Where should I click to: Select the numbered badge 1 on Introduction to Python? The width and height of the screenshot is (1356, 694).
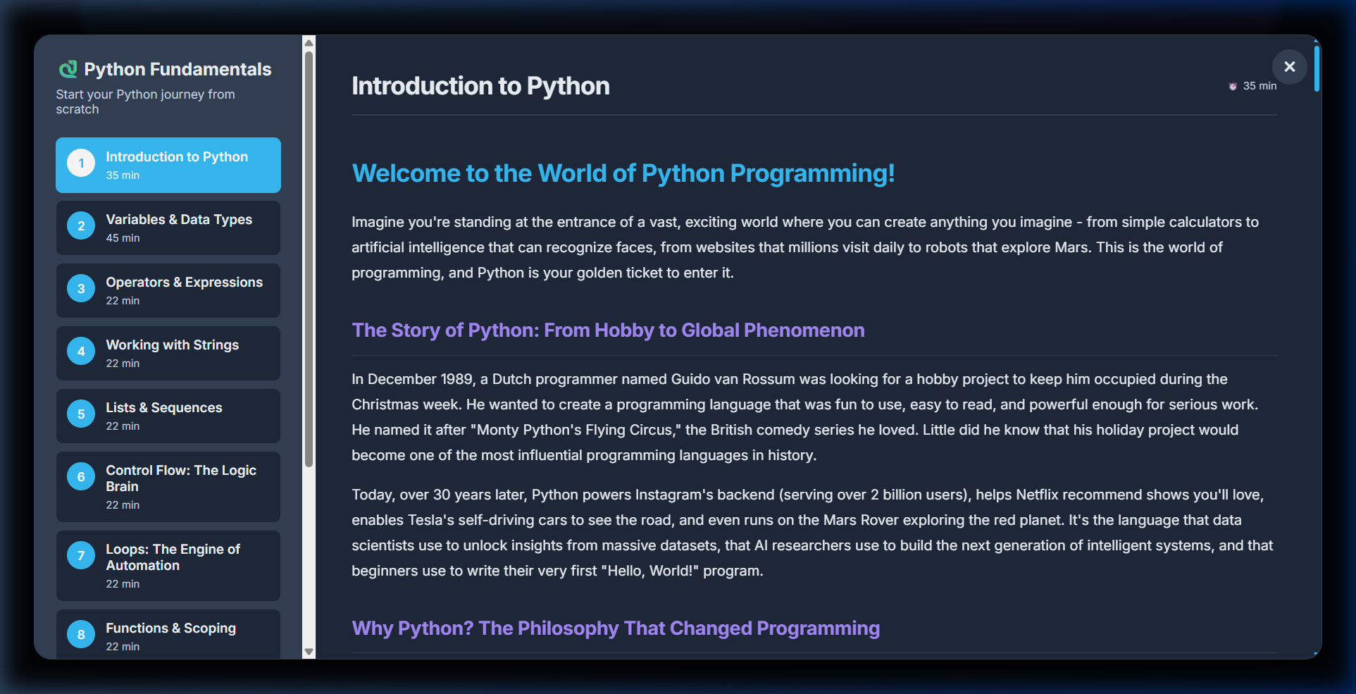point(81,163)
